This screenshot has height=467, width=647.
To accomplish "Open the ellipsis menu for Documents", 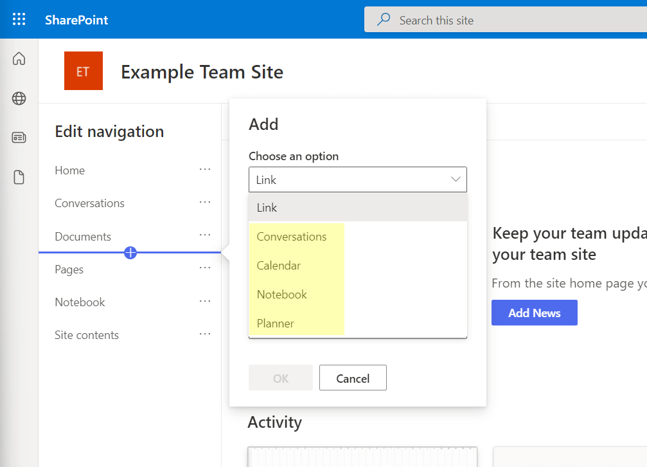I will 205,235.
